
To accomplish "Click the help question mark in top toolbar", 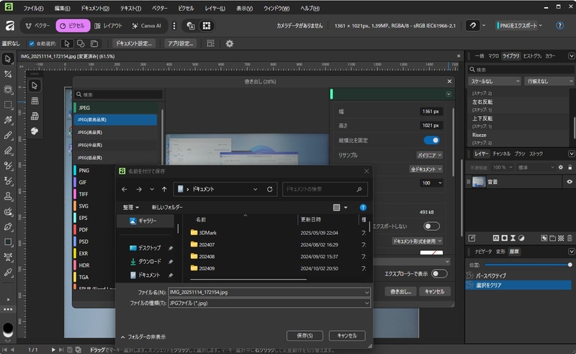I will coord(559,25).
